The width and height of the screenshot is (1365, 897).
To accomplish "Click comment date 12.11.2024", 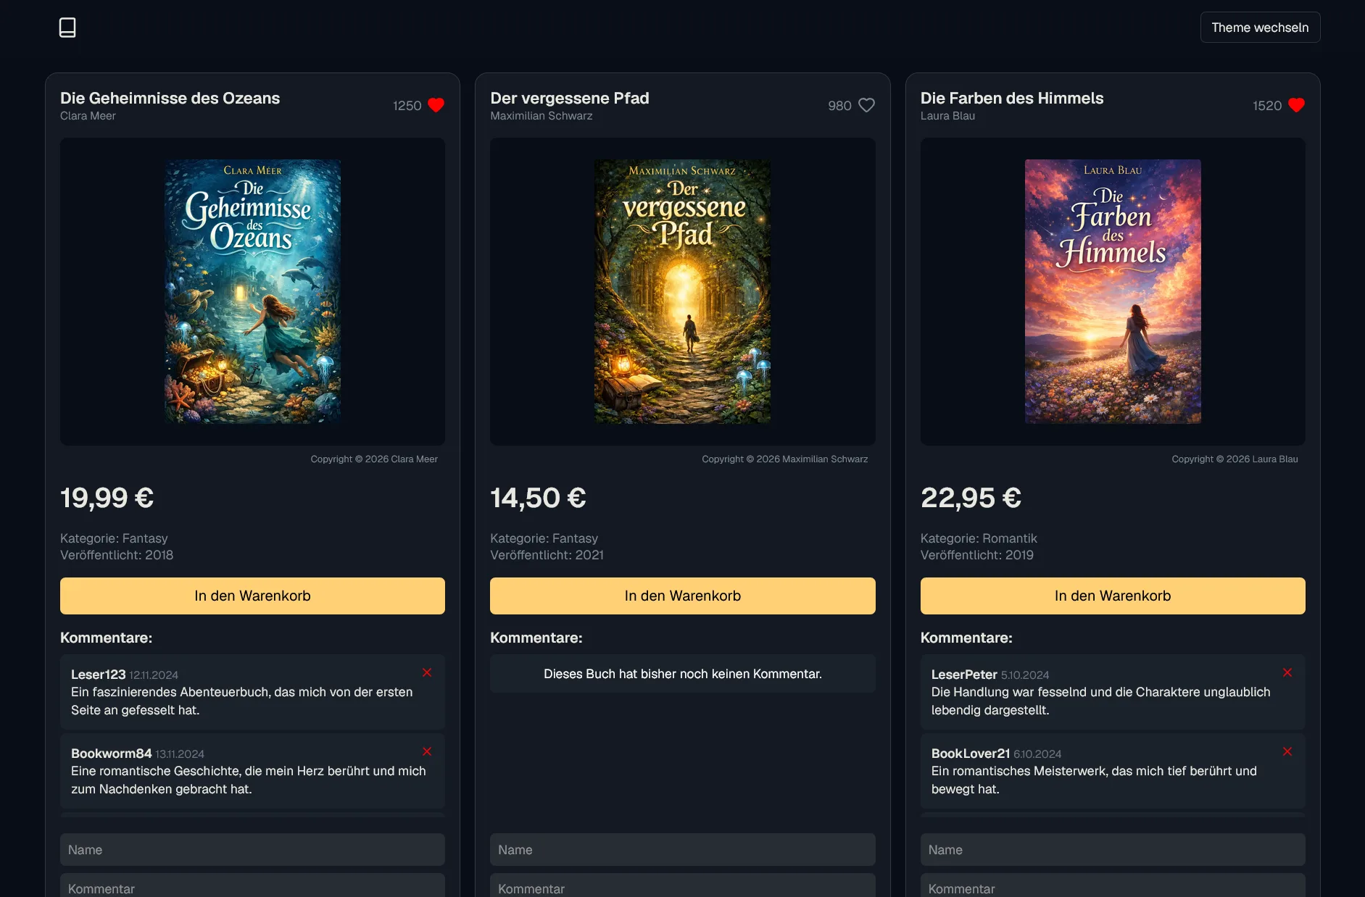I will 154,675.
